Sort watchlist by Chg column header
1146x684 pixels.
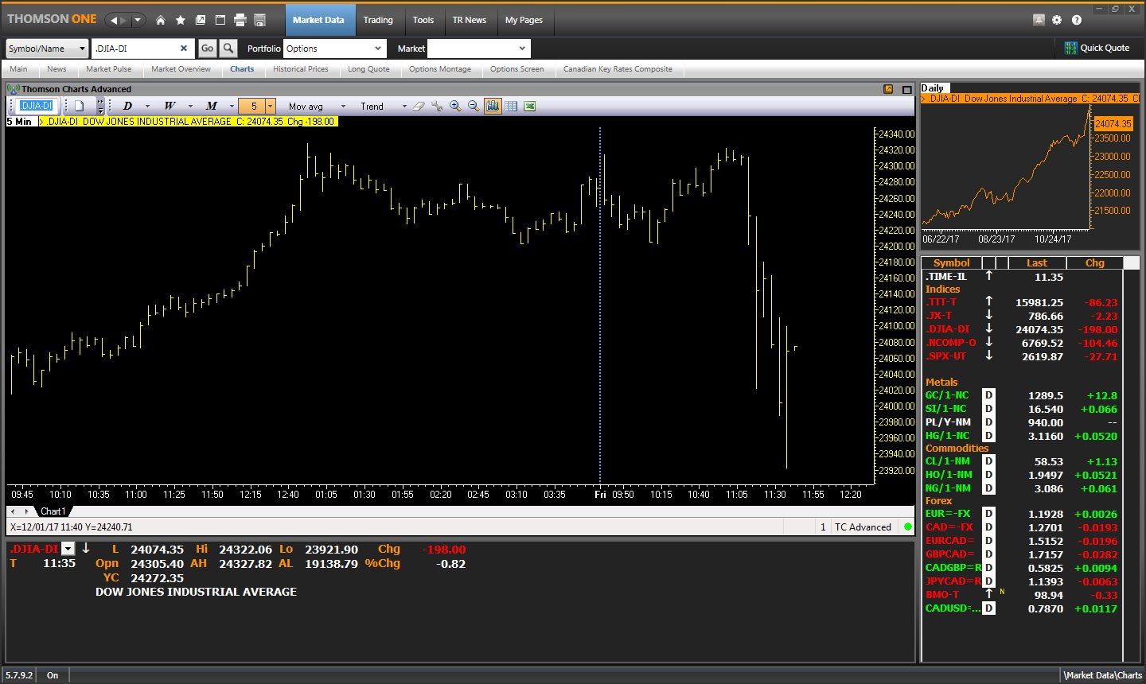pyautogui.click(x=1095, y=263)
